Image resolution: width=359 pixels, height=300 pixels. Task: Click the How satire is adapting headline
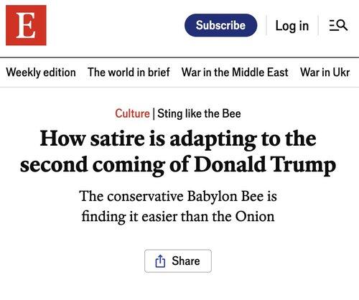pos(178,151)
